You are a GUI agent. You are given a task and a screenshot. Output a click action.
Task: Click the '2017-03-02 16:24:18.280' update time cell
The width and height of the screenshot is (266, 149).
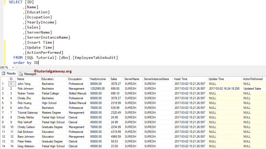224,88
